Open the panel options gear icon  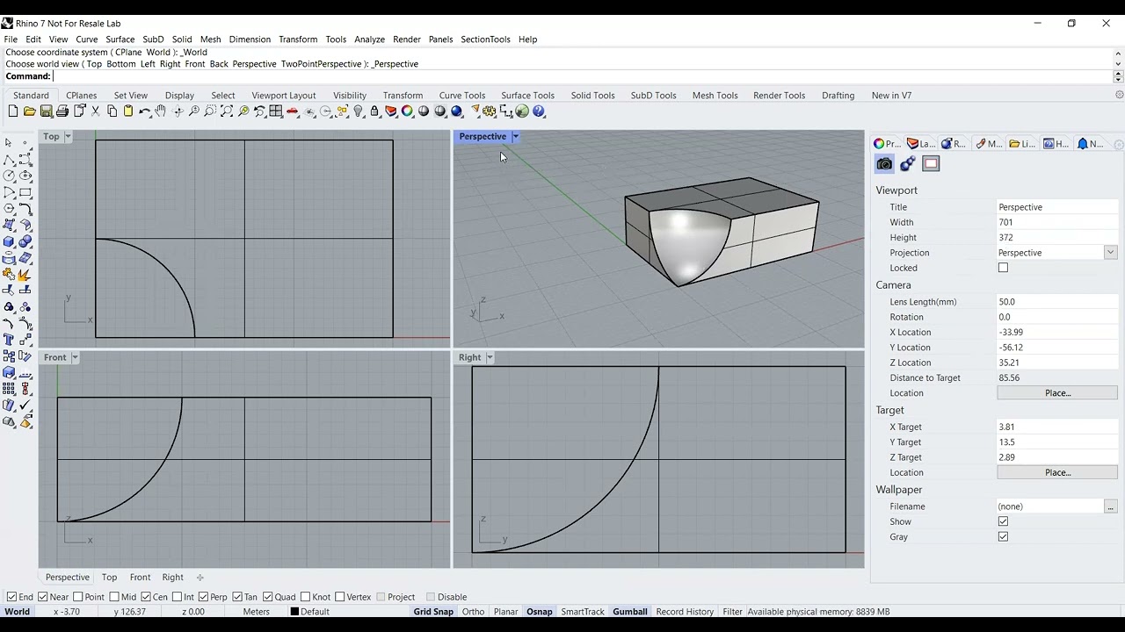(1119, 145)
